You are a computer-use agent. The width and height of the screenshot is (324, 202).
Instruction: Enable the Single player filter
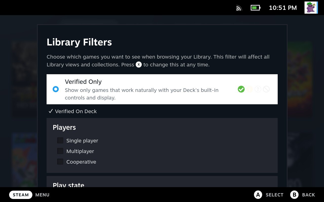(60, 140)
